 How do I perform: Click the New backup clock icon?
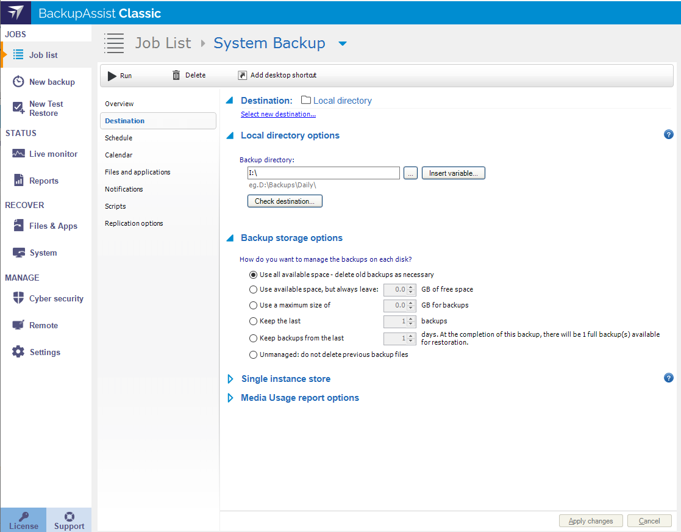click(19, 82)
